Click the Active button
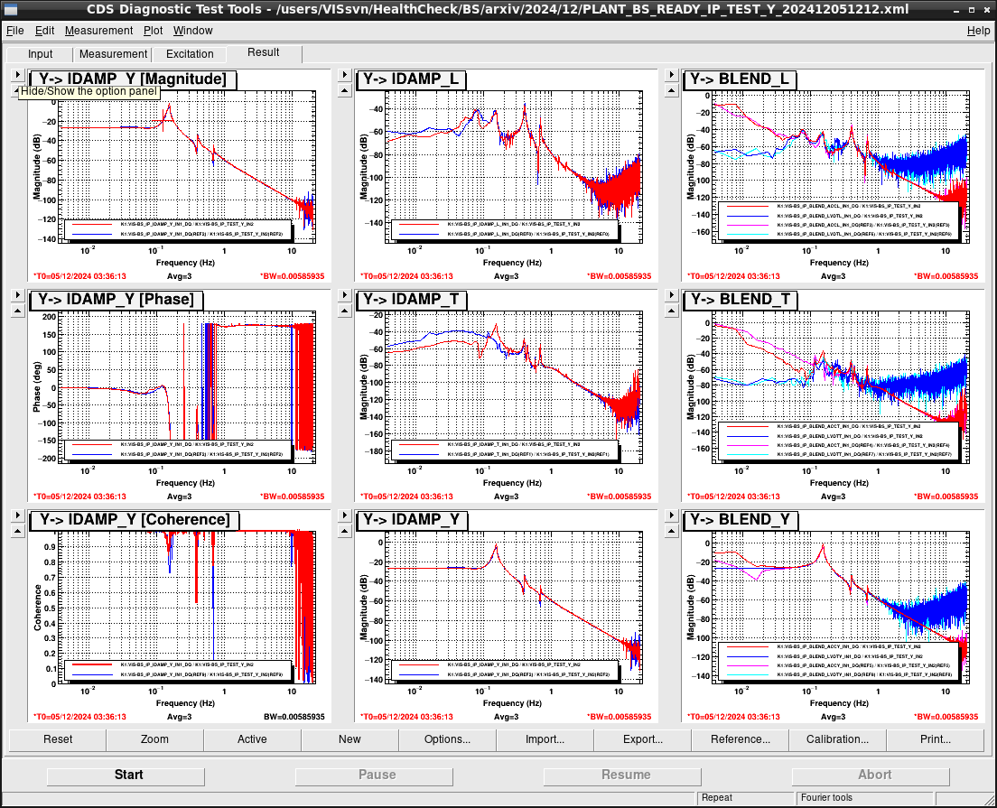Viewport: 997px width, 808px height. coord(252,739)
